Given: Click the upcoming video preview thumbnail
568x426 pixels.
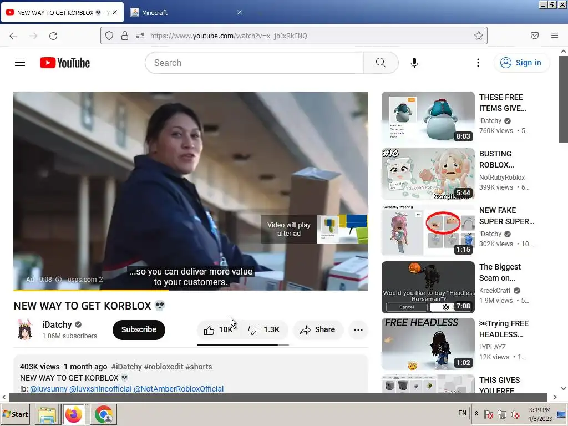Looking at the screenshot, I should (342, 229).
